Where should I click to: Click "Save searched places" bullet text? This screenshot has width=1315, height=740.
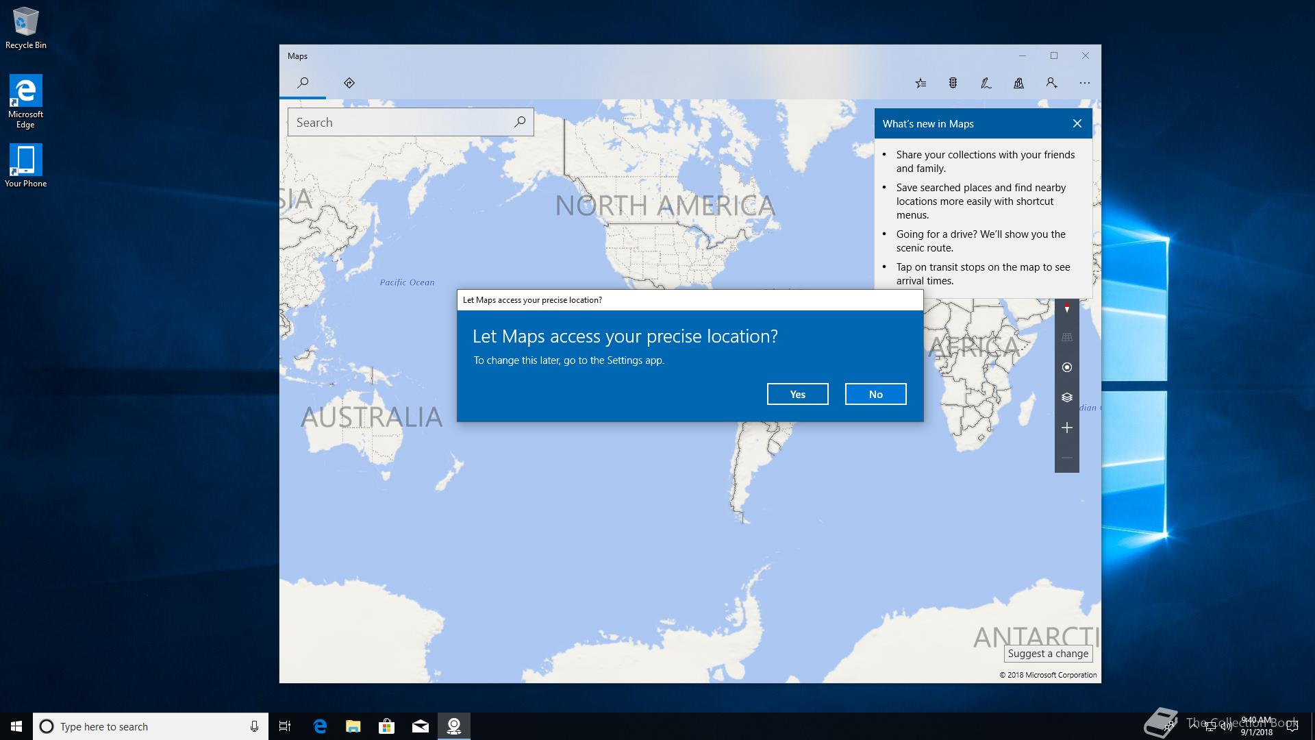981,201
